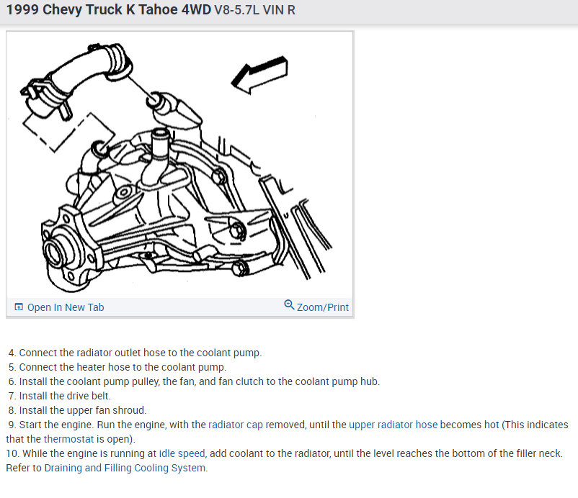
Task: Click step 7 Install the drive belt
Action: 59,396
